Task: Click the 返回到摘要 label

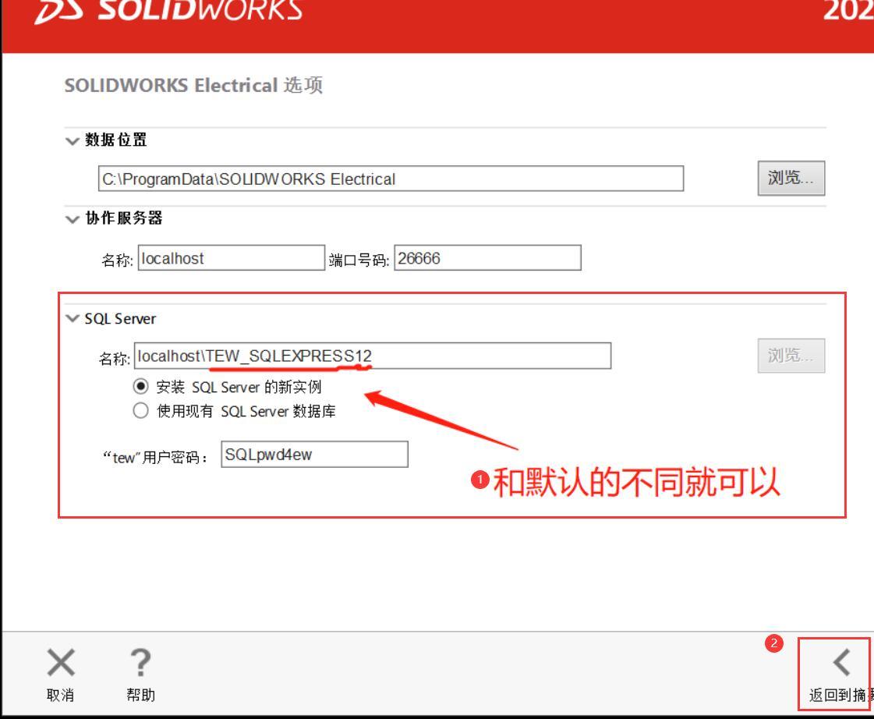Action: (x=841, y=695)
